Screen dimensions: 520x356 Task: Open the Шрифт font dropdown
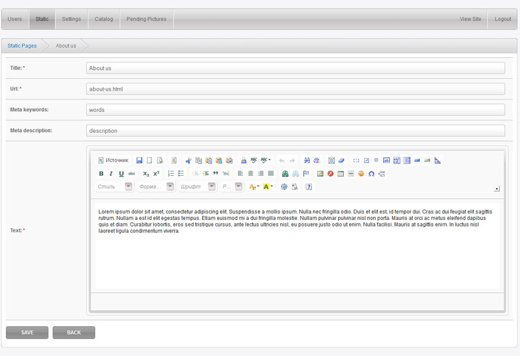click(198, 187)
